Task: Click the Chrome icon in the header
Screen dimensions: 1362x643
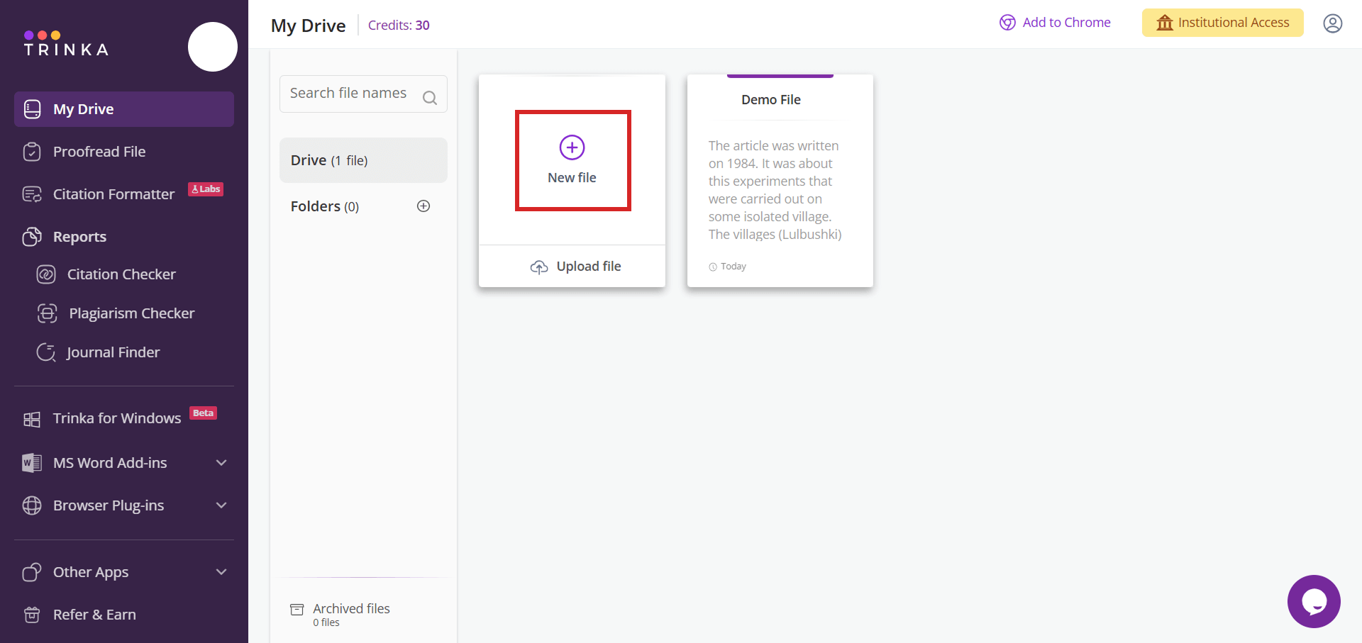Action: pyautogui.click(x=1007, y=23)
